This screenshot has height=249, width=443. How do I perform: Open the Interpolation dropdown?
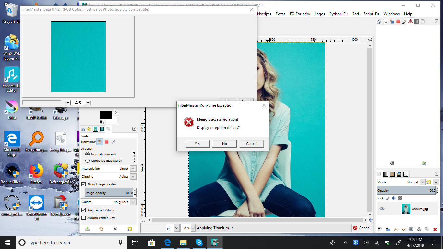[109, 169]
